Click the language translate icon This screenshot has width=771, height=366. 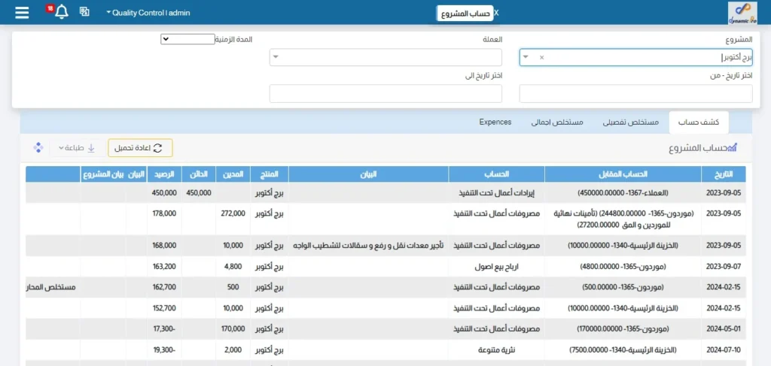[84, 13]
